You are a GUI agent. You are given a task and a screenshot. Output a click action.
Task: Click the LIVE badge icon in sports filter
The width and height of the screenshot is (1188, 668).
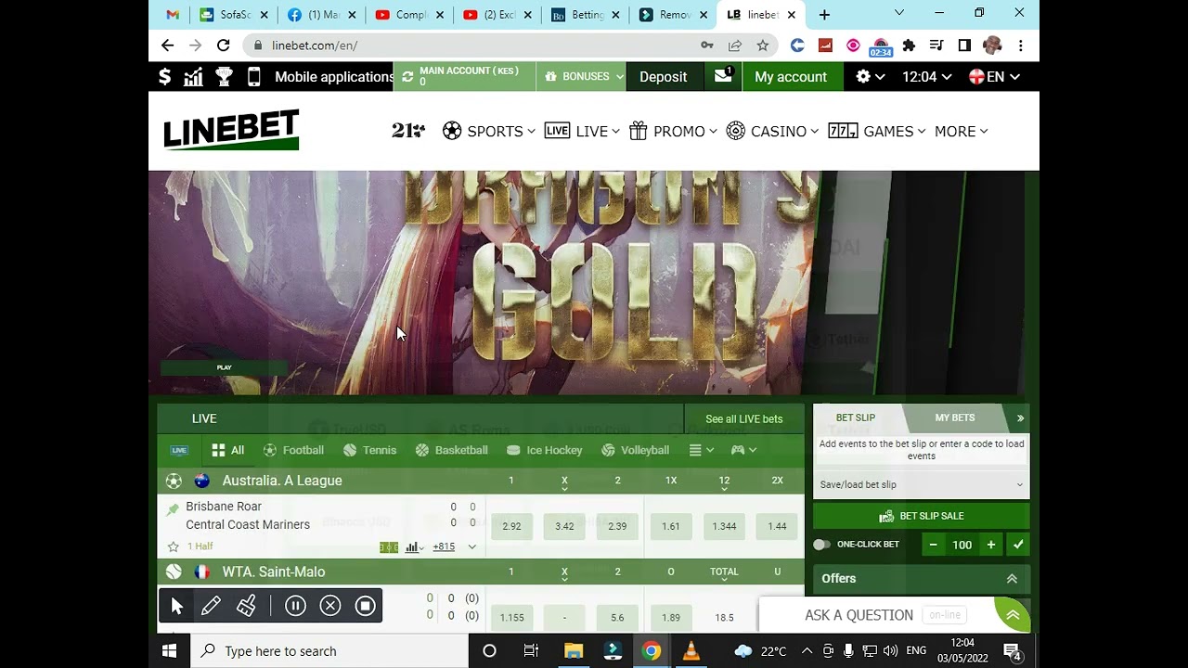(x=179, y=450)
